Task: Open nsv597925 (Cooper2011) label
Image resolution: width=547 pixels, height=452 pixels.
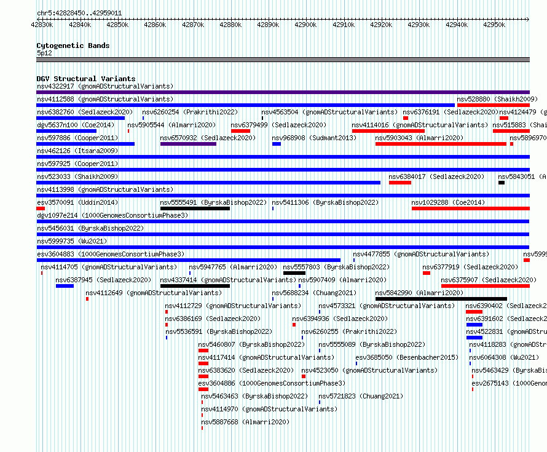Action: pos(77,164)
